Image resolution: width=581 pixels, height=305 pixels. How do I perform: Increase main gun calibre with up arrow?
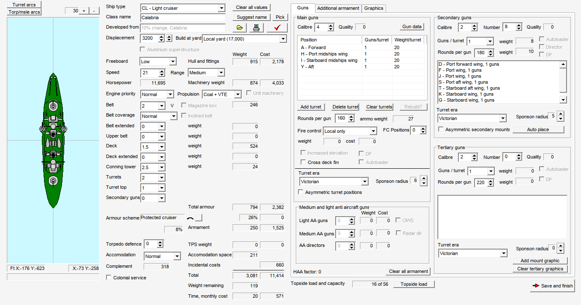pyautogui.click(x=330, y=25)
